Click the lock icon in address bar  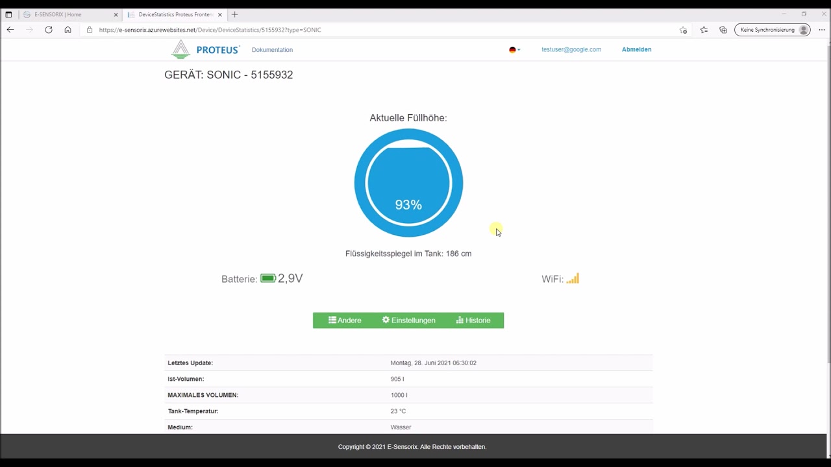[90, 30]
